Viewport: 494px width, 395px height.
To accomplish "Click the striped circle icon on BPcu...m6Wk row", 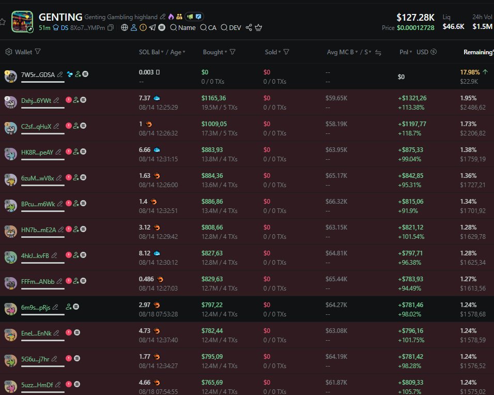I will click(83, 203).
